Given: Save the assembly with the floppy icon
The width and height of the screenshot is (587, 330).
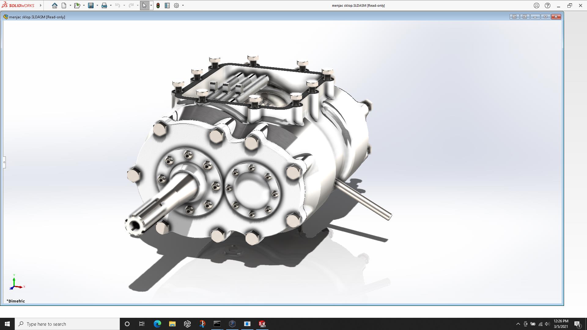Looking at the screenshot, I should pos(91,5).
